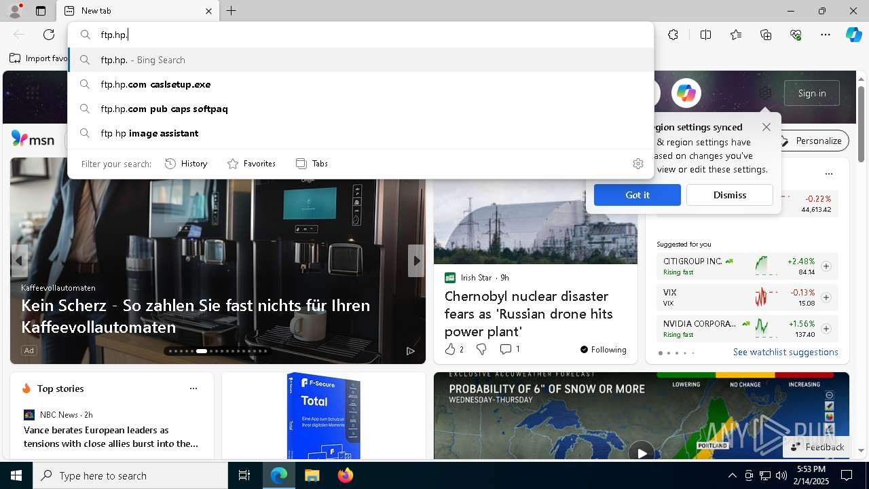Click the taskbar search box
The width and height of the screenshot is (869, 489).
point(130,475)
